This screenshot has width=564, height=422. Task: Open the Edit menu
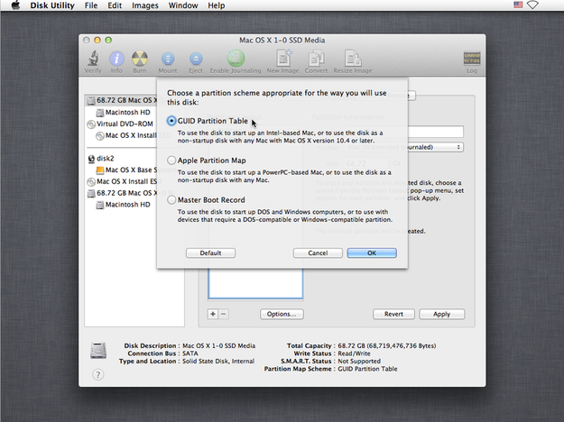(115, 5)
